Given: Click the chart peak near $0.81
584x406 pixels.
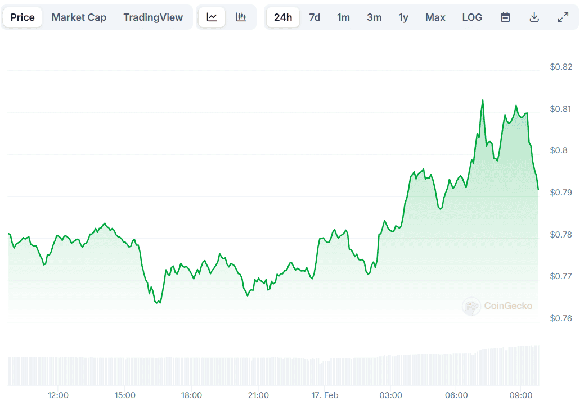Looking at the screenshot, I should click(x=483, y=101).
